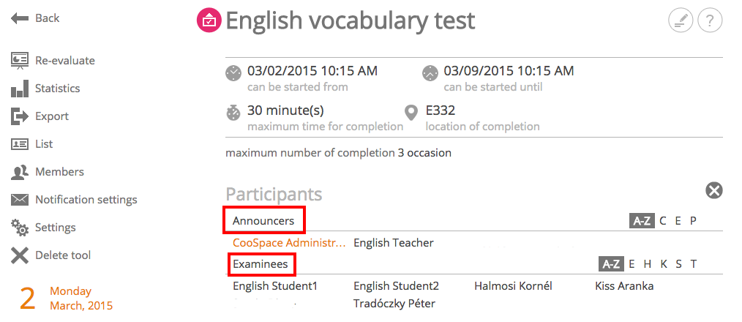Filter Announcers by letter C

click(x=663, y=221)
